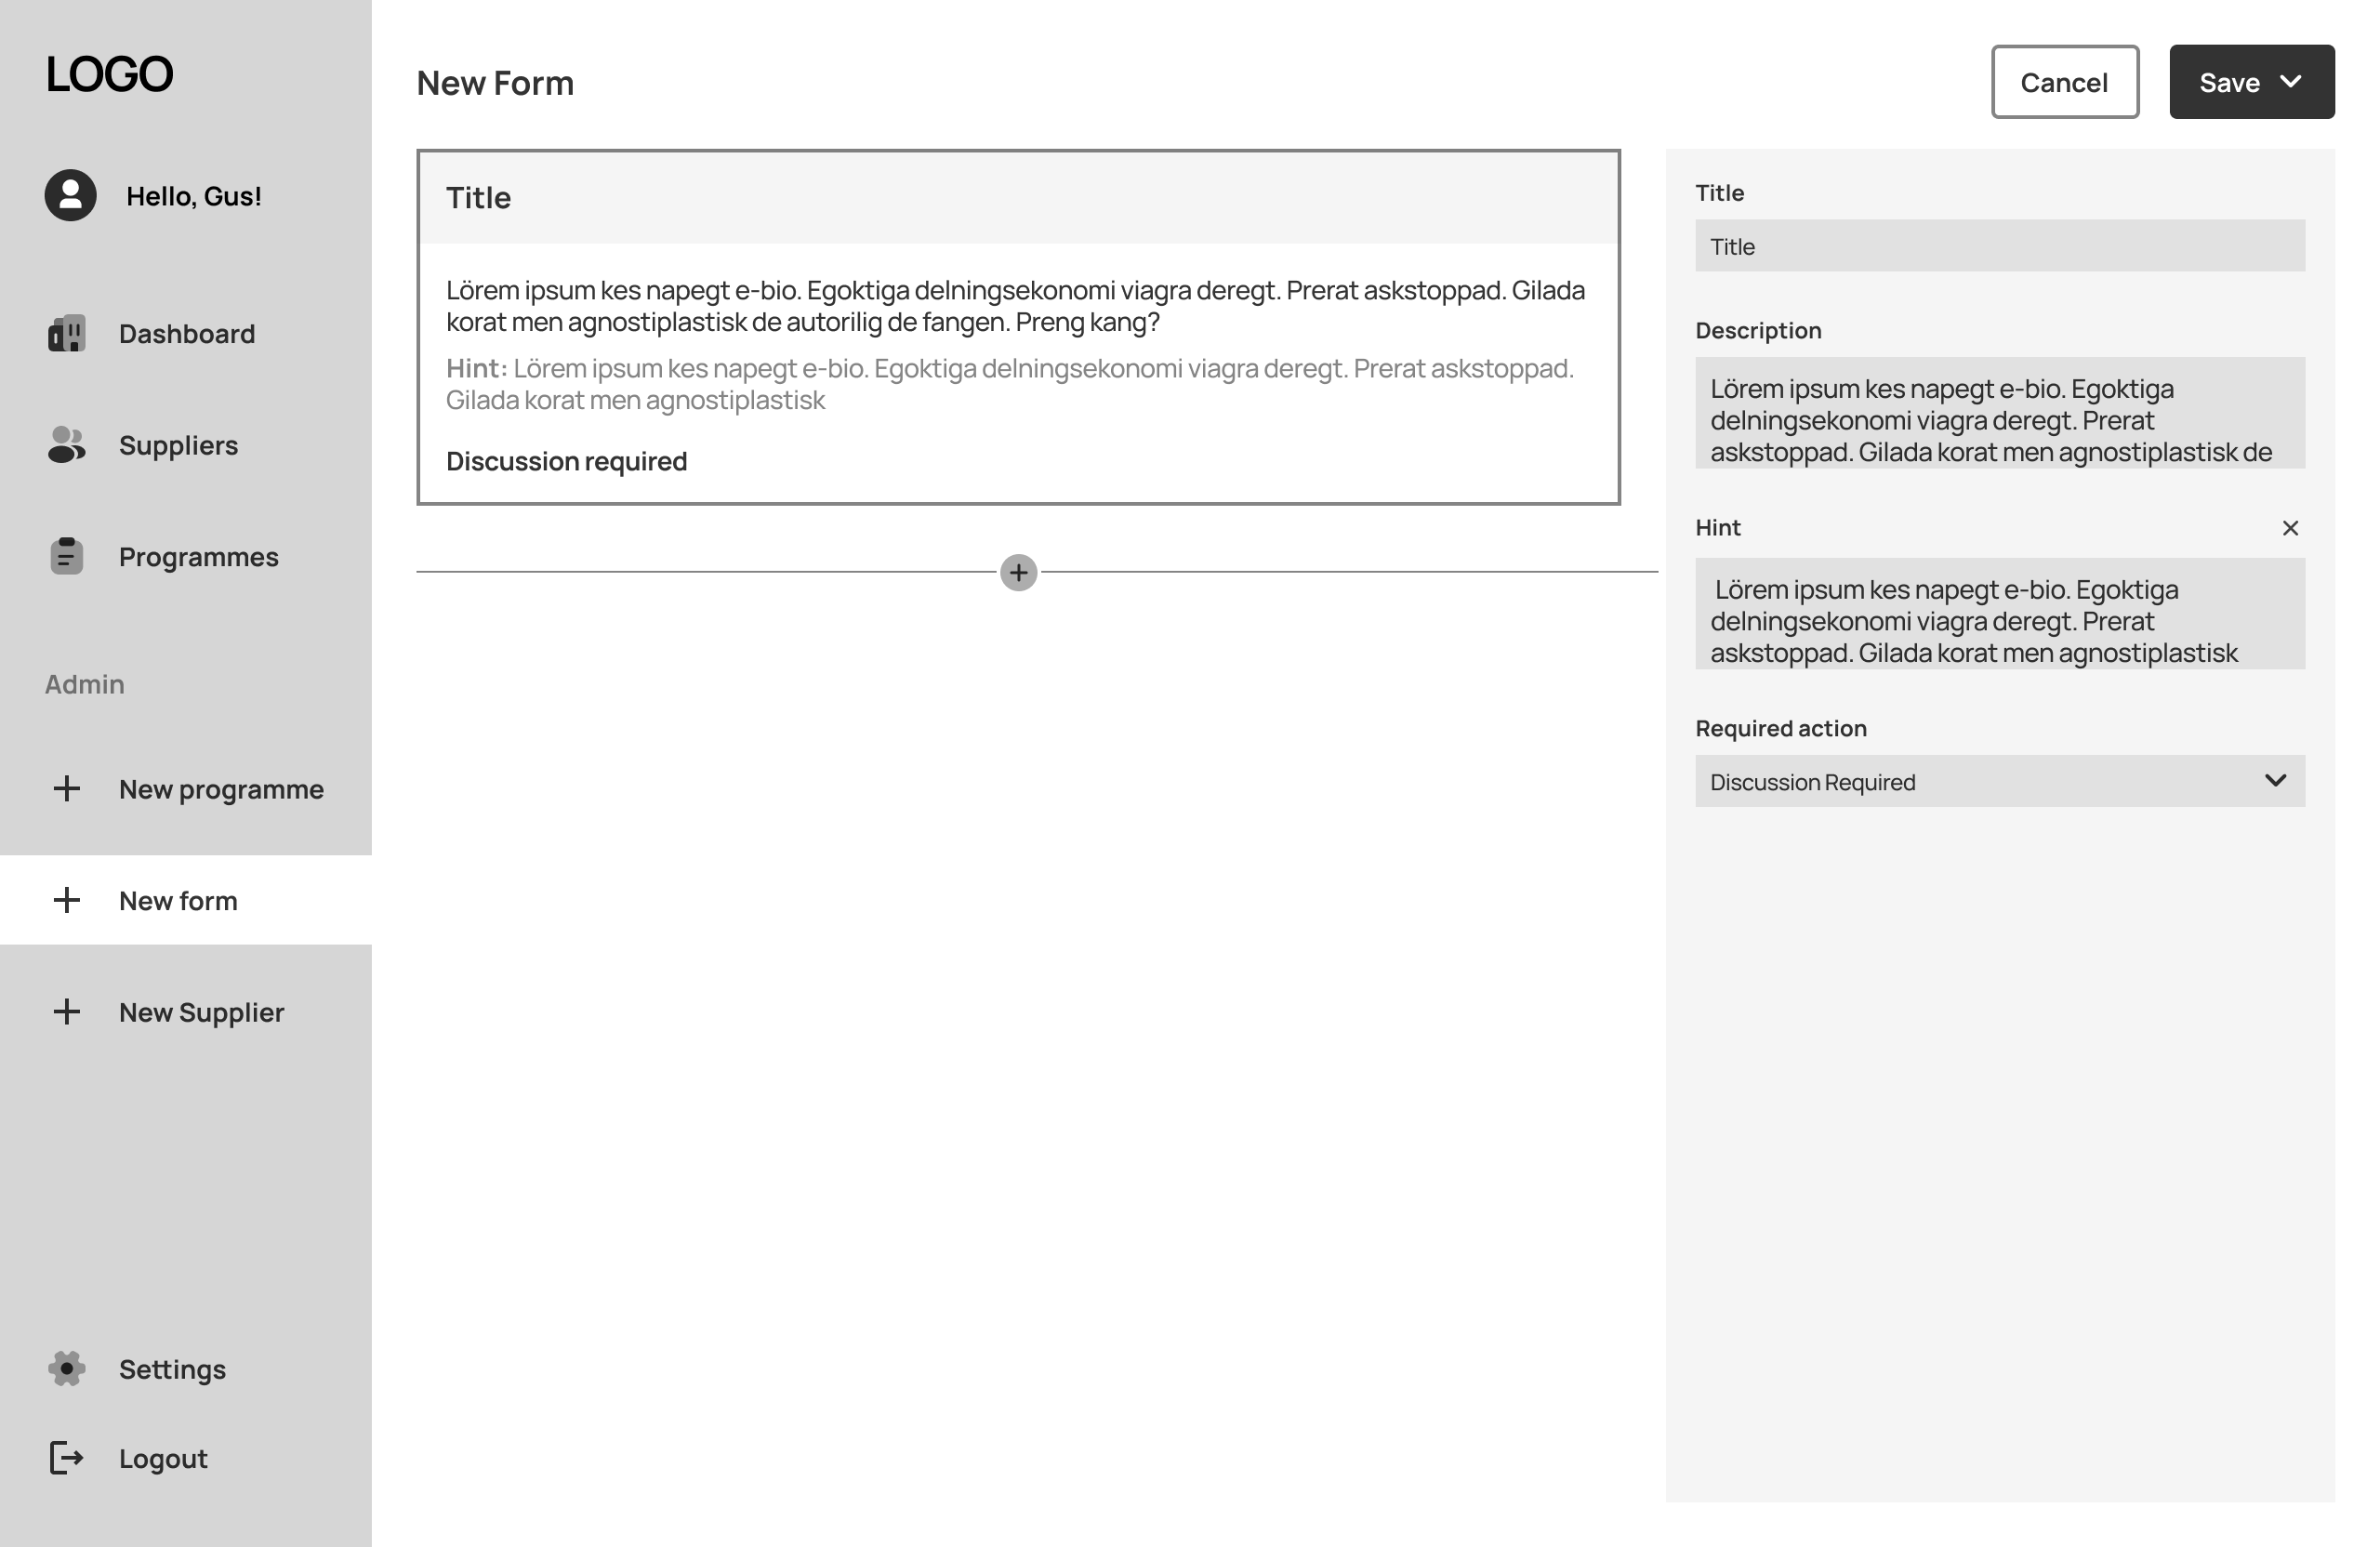The height and width of the screenshot is (1547, 2380).
Task: Add a new section with plus circle
Action: (x=1018, y=573)
